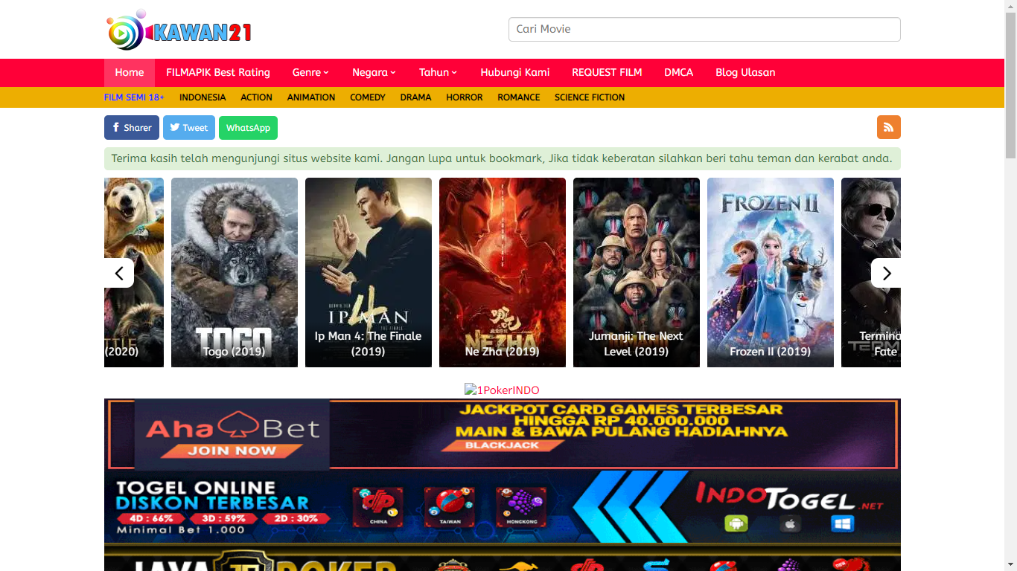Share page via WhatsApp button
Image resolution: width=1017 pixels, height=571 pixels.
coord(248,128)
